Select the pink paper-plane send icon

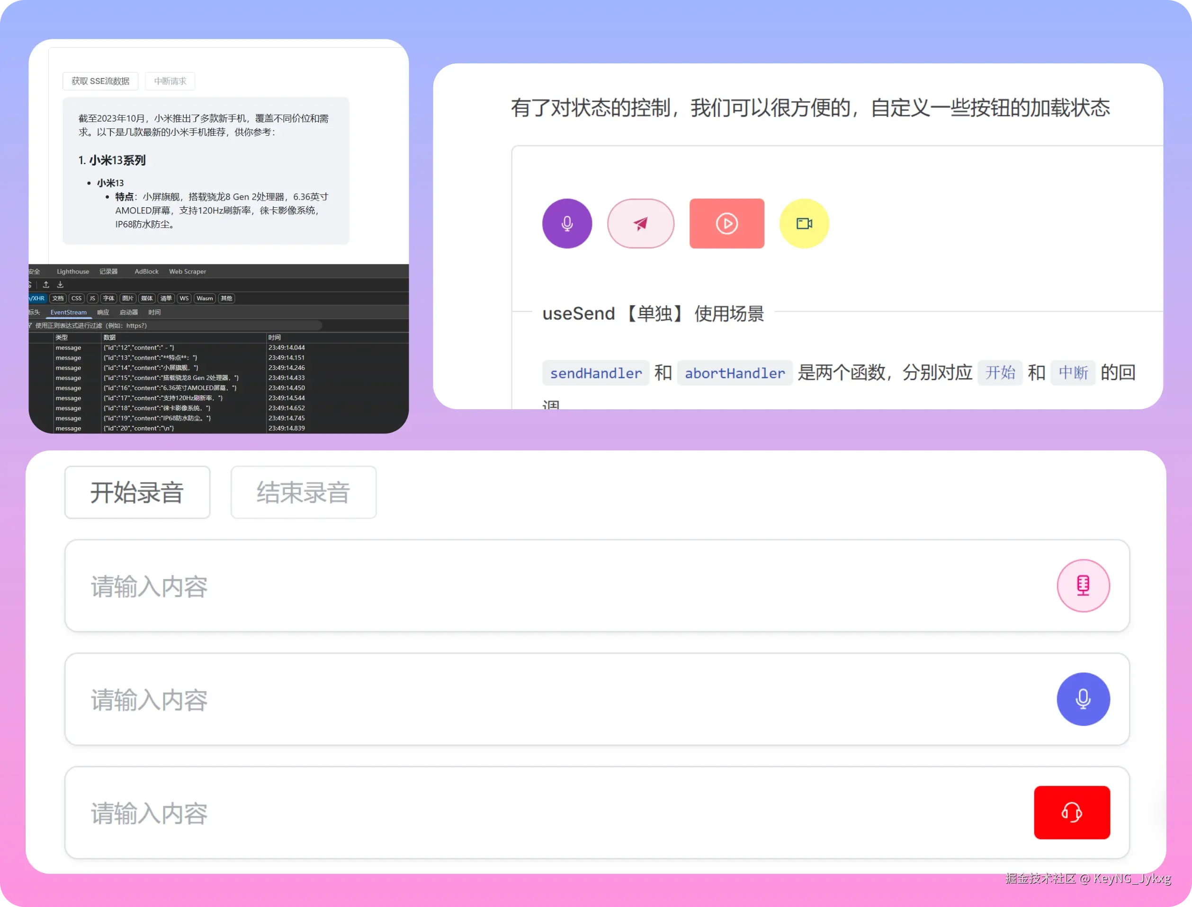640,223
